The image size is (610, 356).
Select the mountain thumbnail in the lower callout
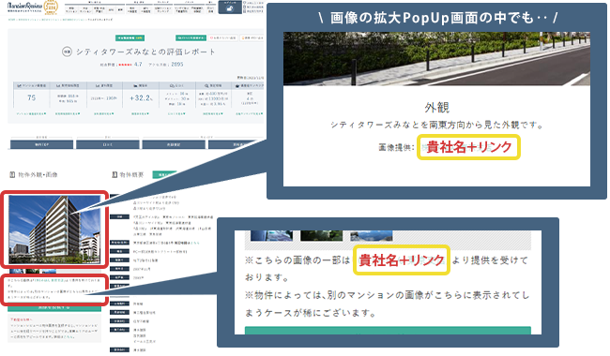click(371, 236)
